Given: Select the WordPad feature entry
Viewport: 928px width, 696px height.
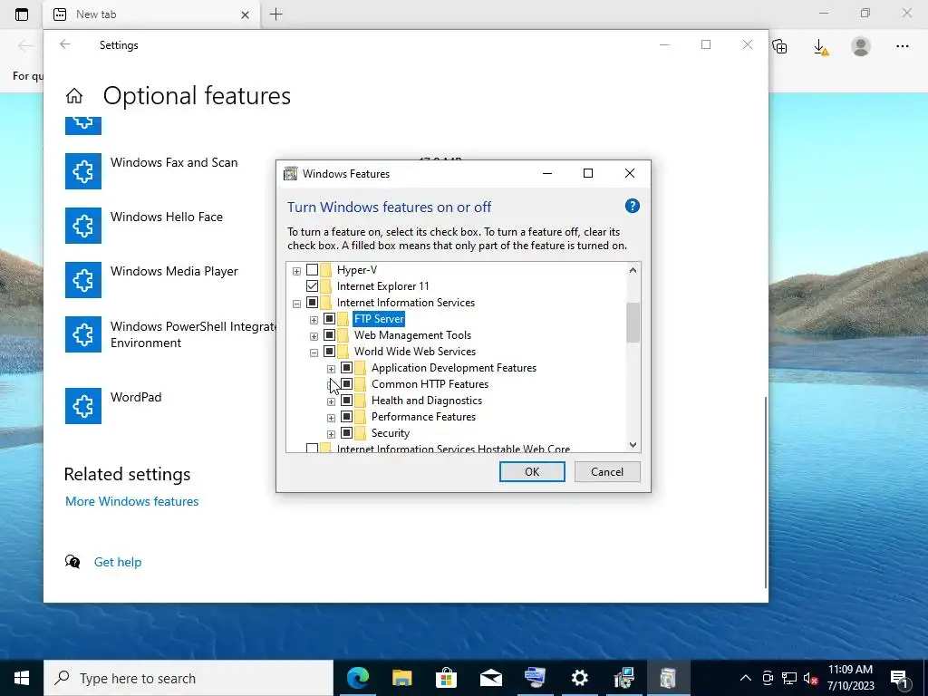Looking at the screenshot, I should (136, 397).
